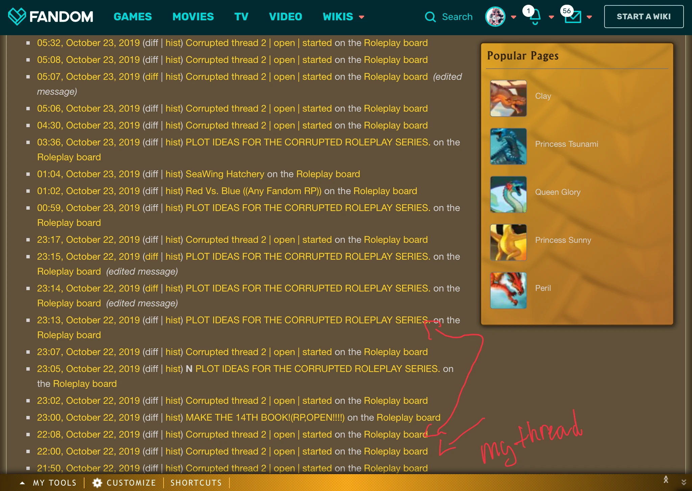
Task: Open Shortcuts in the bottom toolbar
Action: 196,483
